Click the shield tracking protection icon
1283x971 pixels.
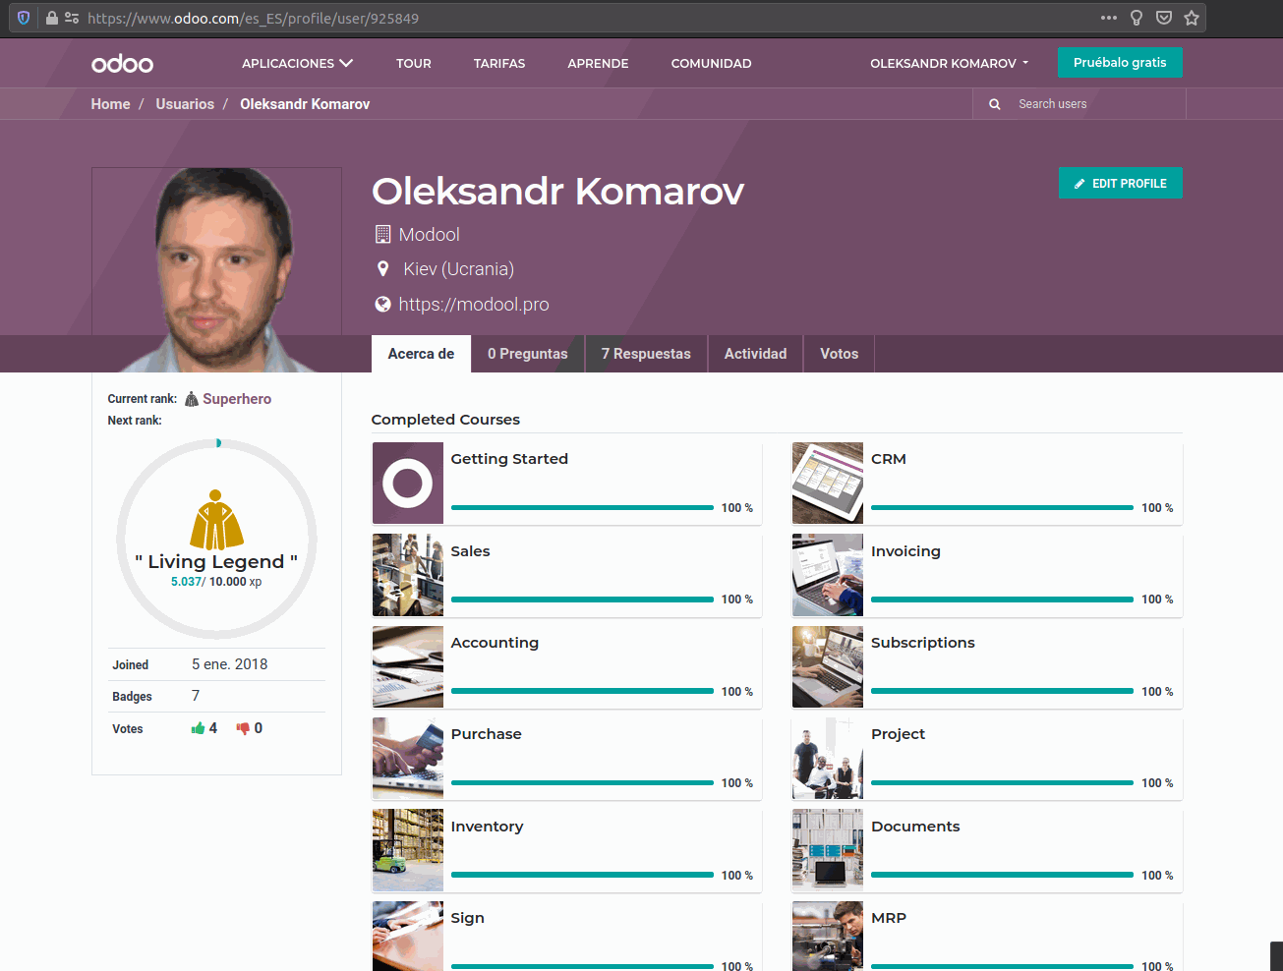(x=24, y=18)
